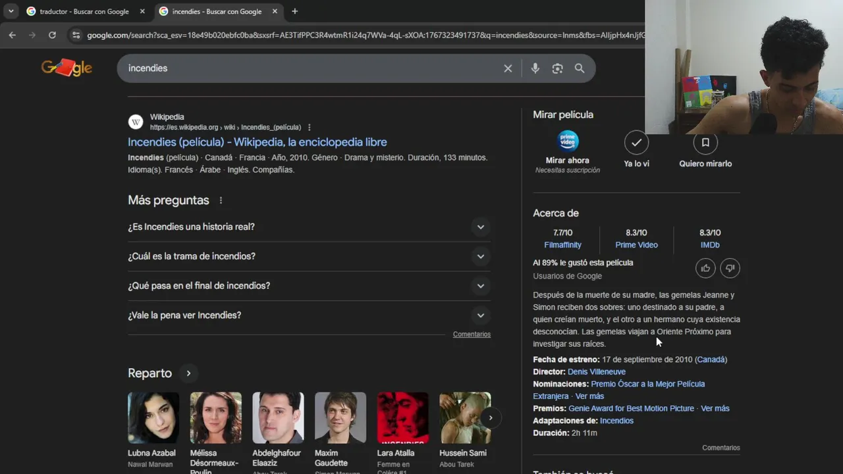843x474 pixels.
Task: Open Filmaffinity rating link
Action: pyautogui.click(x=562, y=245)
